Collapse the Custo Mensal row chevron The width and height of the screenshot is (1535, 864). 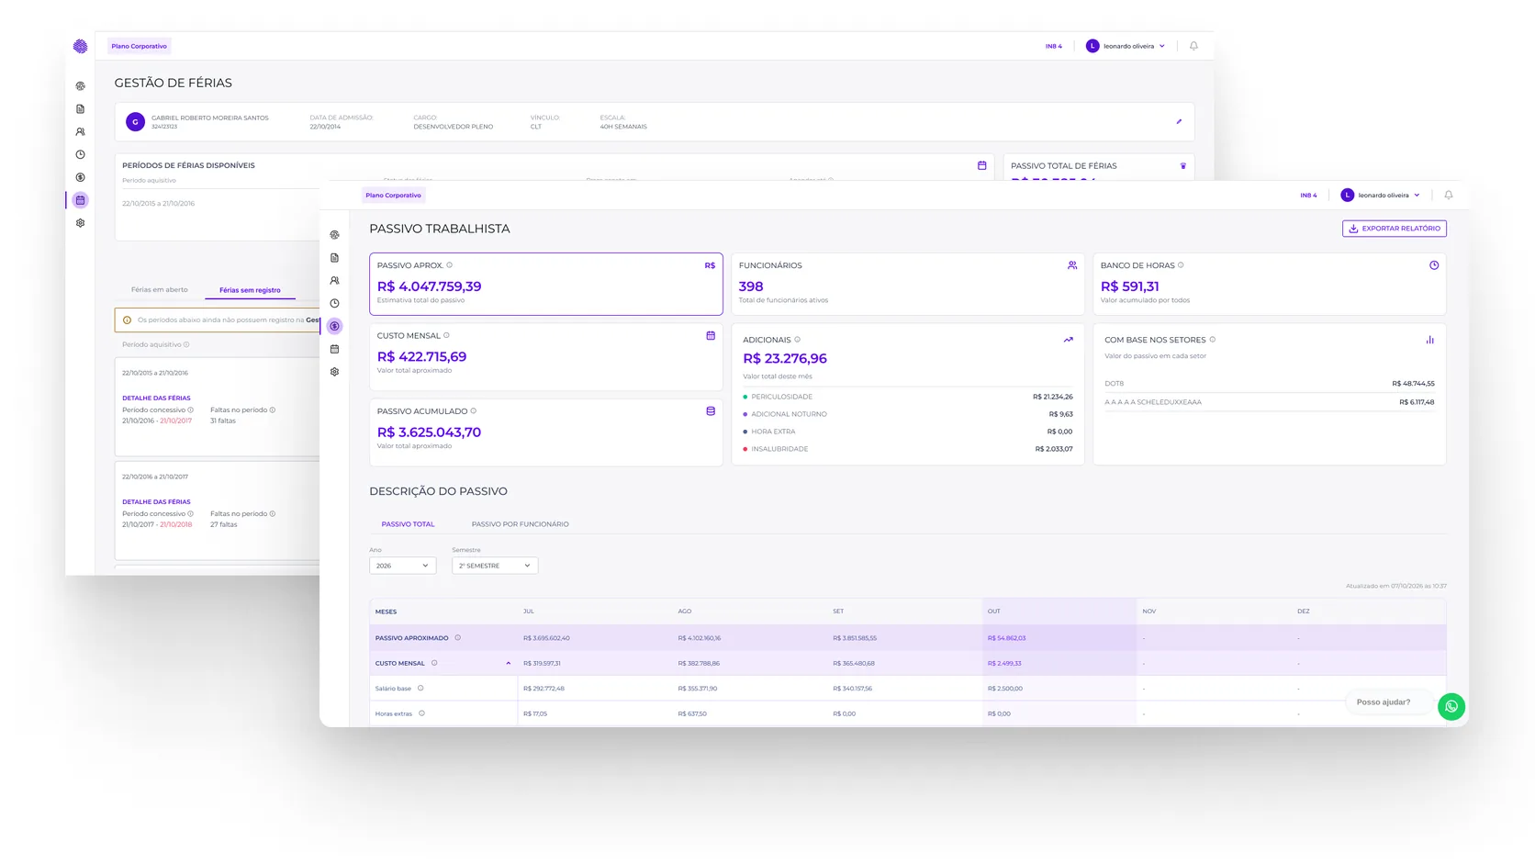point(509,663)
